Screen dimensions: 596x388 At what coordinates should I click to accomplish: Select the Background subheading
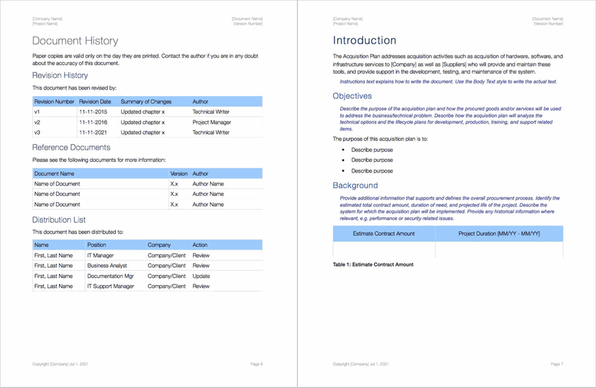356,185
